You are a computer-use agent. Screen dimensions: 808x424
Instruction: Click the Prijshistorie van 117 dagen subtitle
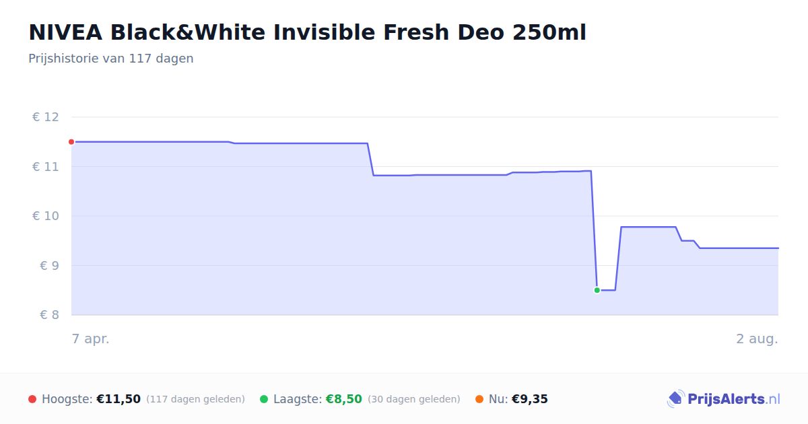point(111,59)
